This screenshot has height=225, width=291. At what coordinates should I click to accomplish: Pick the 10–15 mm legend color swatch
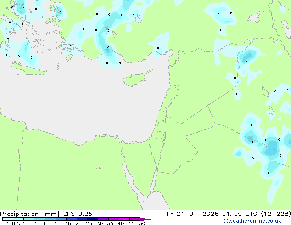(61, 219)
